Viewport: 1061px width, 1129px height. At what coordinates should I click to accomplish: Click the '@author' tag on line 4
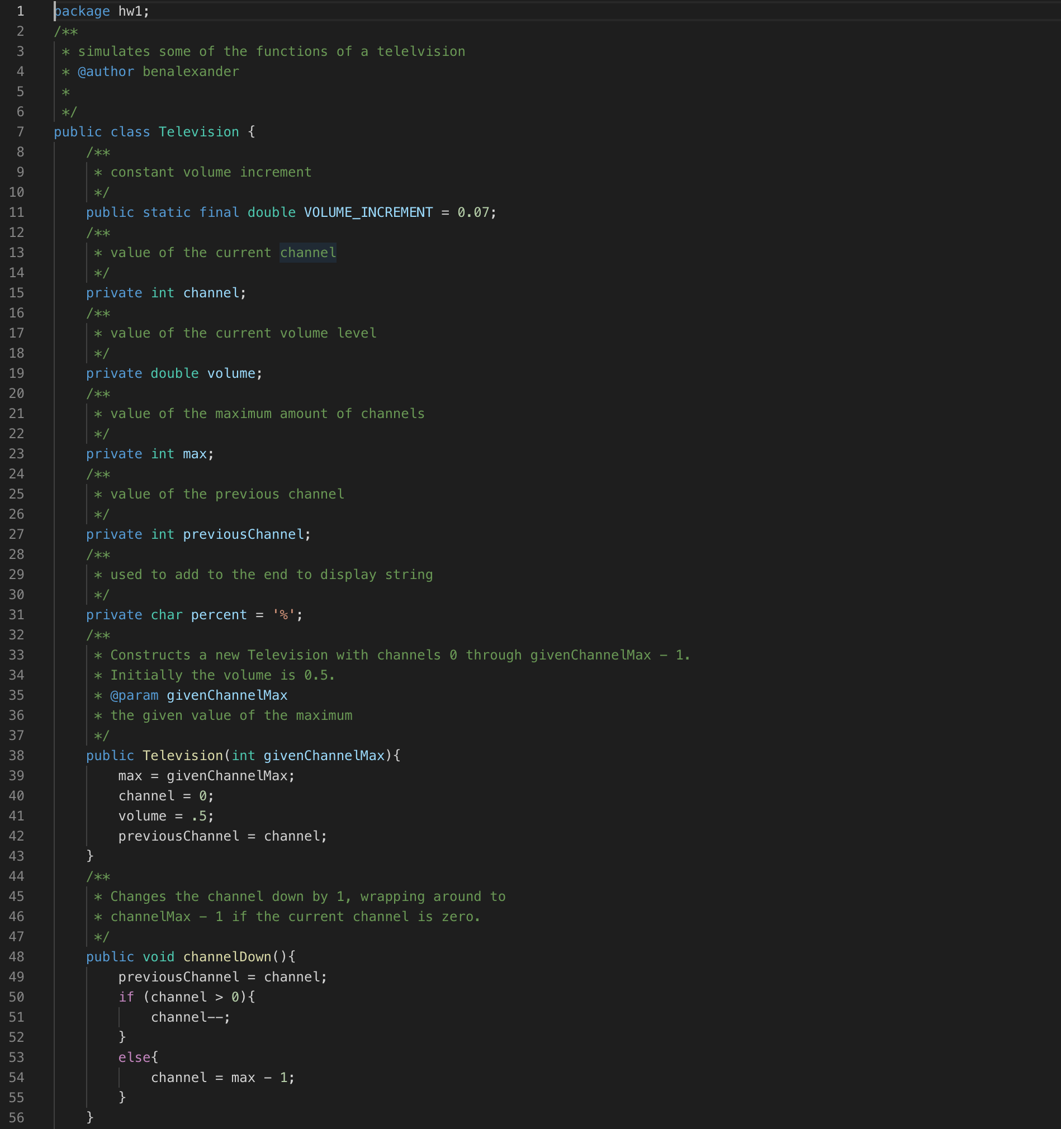pos(106,72)
